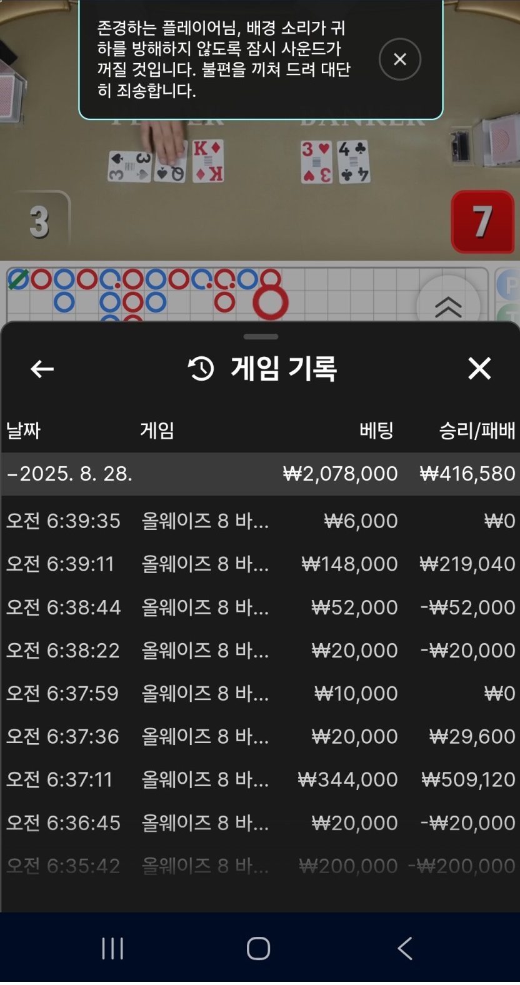Tap the large red circle in roadmap
This screenshot has height=985, width=520.
[x=270, y=302]
